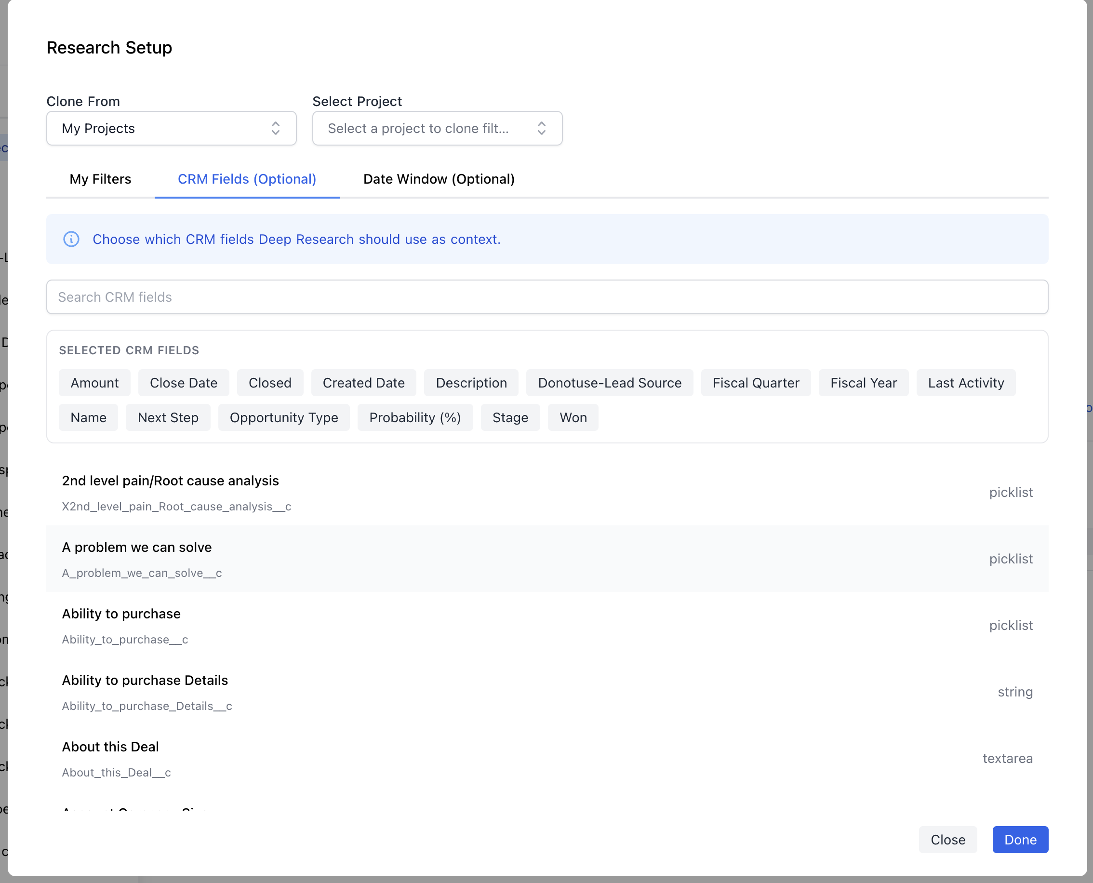Remove the Donotuse-Lead Source chip
The height and width of the screenshot is (883, 1093).
click(x=610, y=383)
